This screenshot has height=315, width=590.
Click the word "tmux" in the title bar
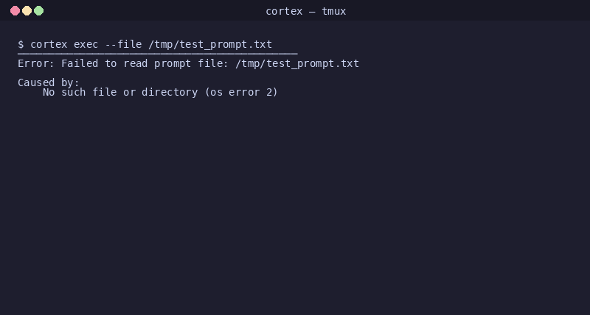coord(334,11)
